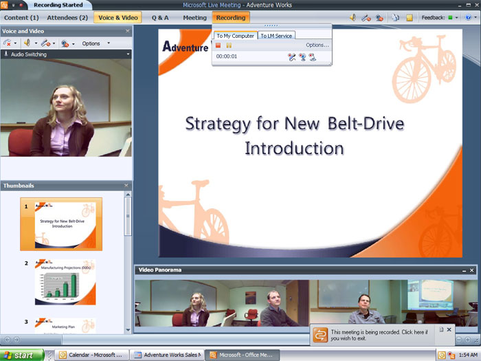Click the webcam icon in top toolbar
The image size is (481, 361).
click(379, 18)
